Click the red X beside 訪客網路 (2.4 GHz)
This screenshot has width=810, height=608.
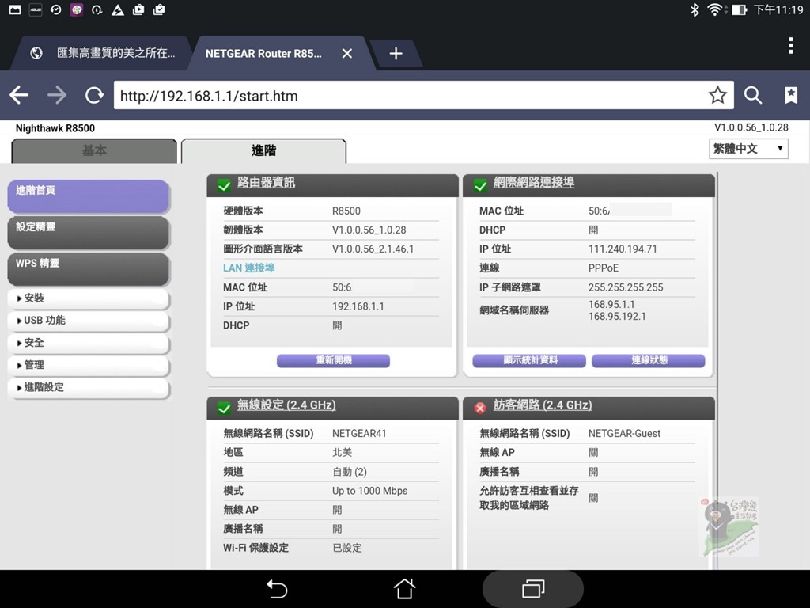480,408
